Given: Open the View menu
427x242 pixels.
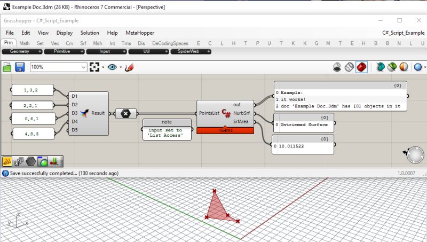Looking at the screenshot, I should click(43, 33).
